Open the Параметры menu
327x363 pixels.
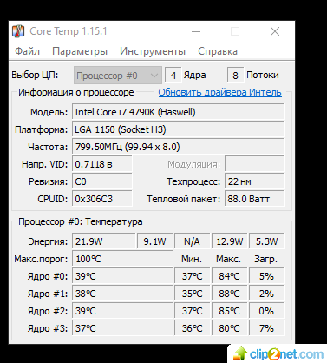tap(80, 51)
